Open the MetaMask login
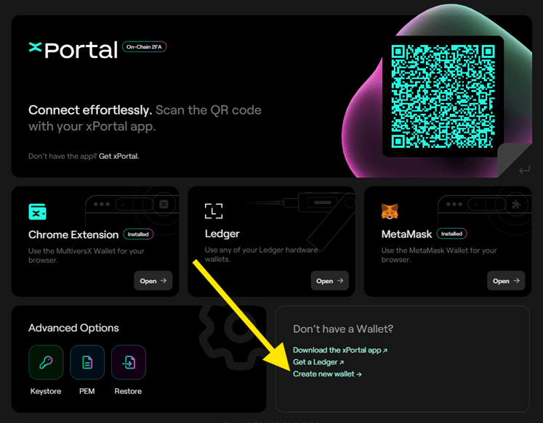Screen dimensions: 543x423 click(506, 281)
